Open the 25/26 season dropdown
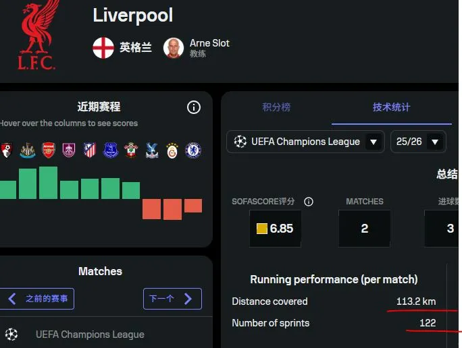 pos(418,142)
